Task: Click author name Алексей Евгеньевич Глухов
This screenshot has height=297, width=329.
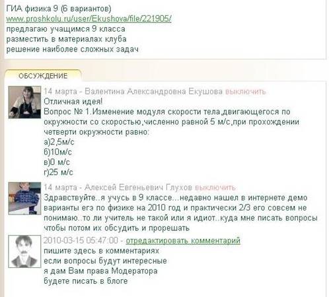Action: [x=138, y=187]
